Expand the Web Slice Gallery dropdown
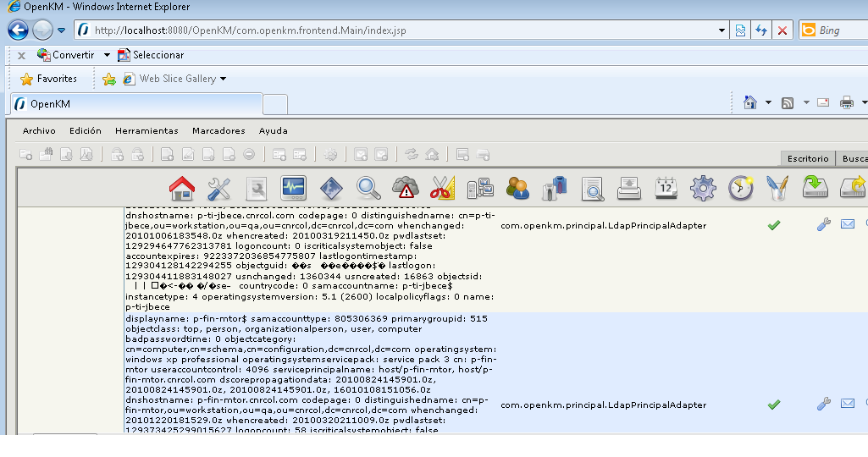The image size is (868, 457). 223,79
